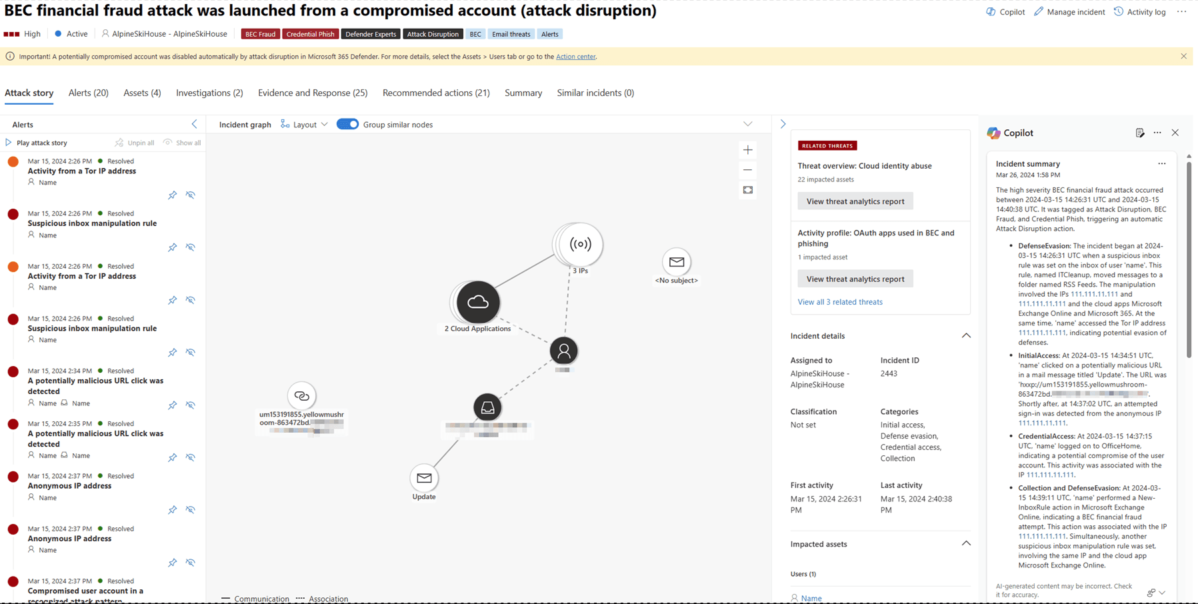Image resolution: width=1198 pixels, height=604 pixels.
Task: Pin second Suspicious inbox manipulation rule alert
Action: coord(173,352)
